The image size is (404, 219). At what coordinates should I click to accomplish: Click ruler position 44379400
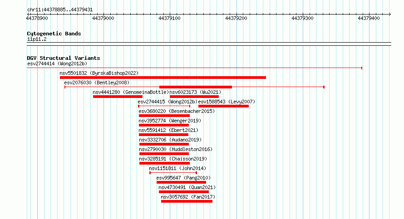[x=369, y=18]
